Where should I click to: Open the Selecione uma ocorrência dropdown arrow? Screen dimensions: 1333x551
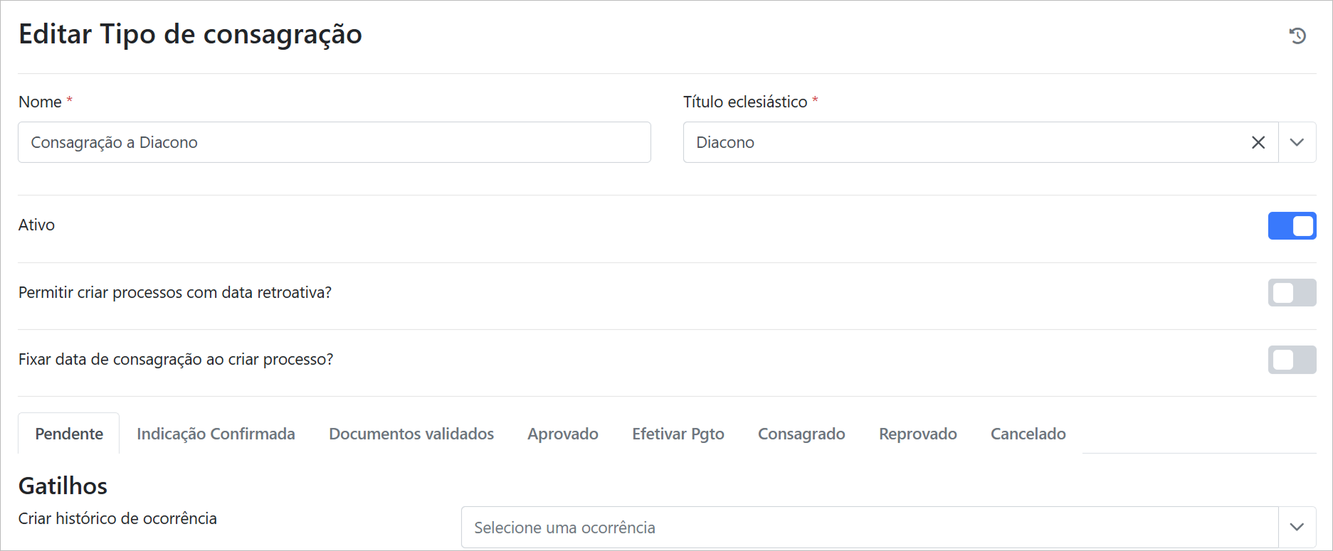coord(1297,527)
